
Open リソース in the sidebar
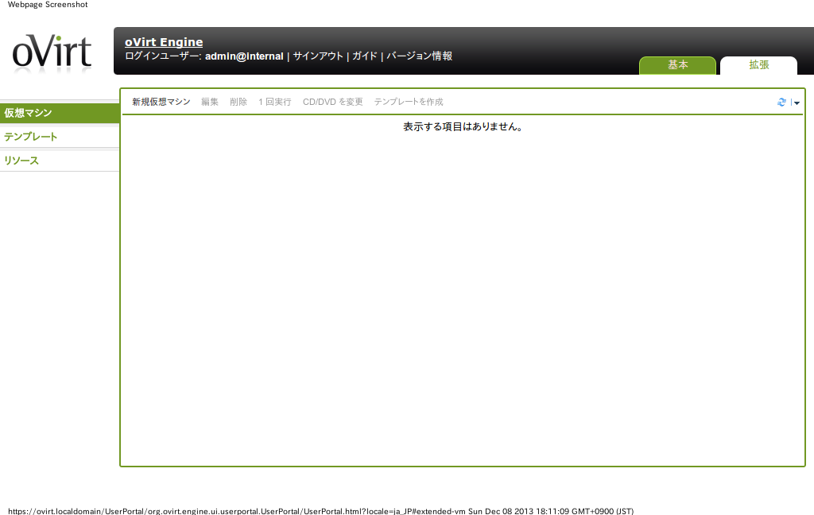pos(60,161)
